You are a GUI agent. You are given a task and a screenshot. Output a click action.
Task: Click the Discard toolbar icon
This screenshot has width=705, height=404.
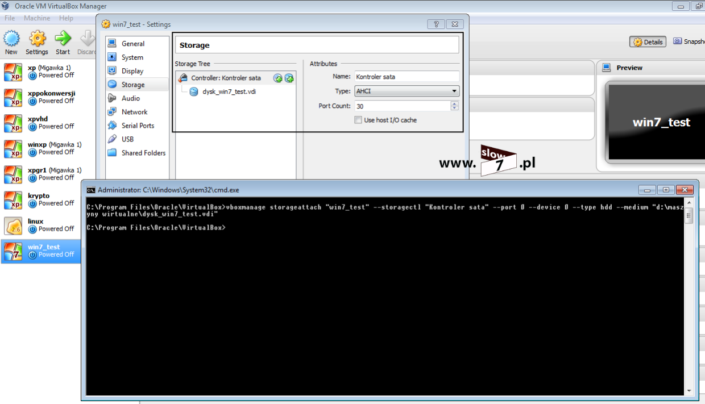pyautogui.click(x=87, y=43)
